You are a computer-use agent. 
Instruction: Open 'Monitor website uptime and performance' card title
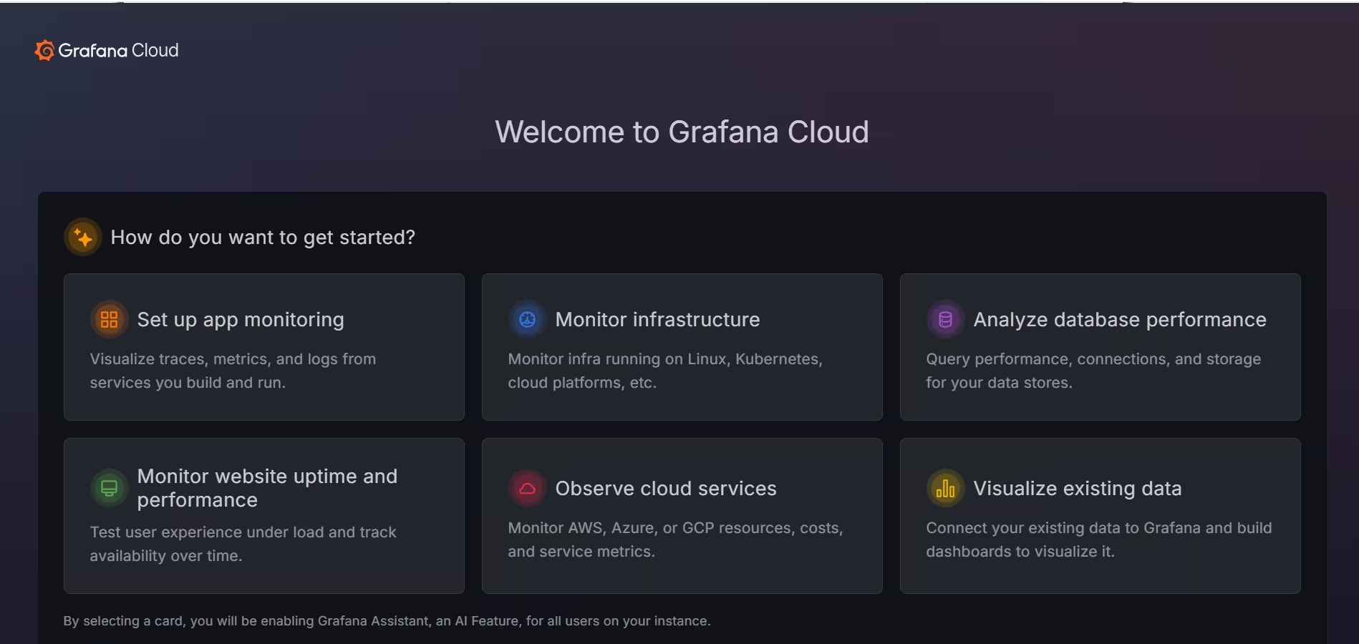[x=267, y=488]
